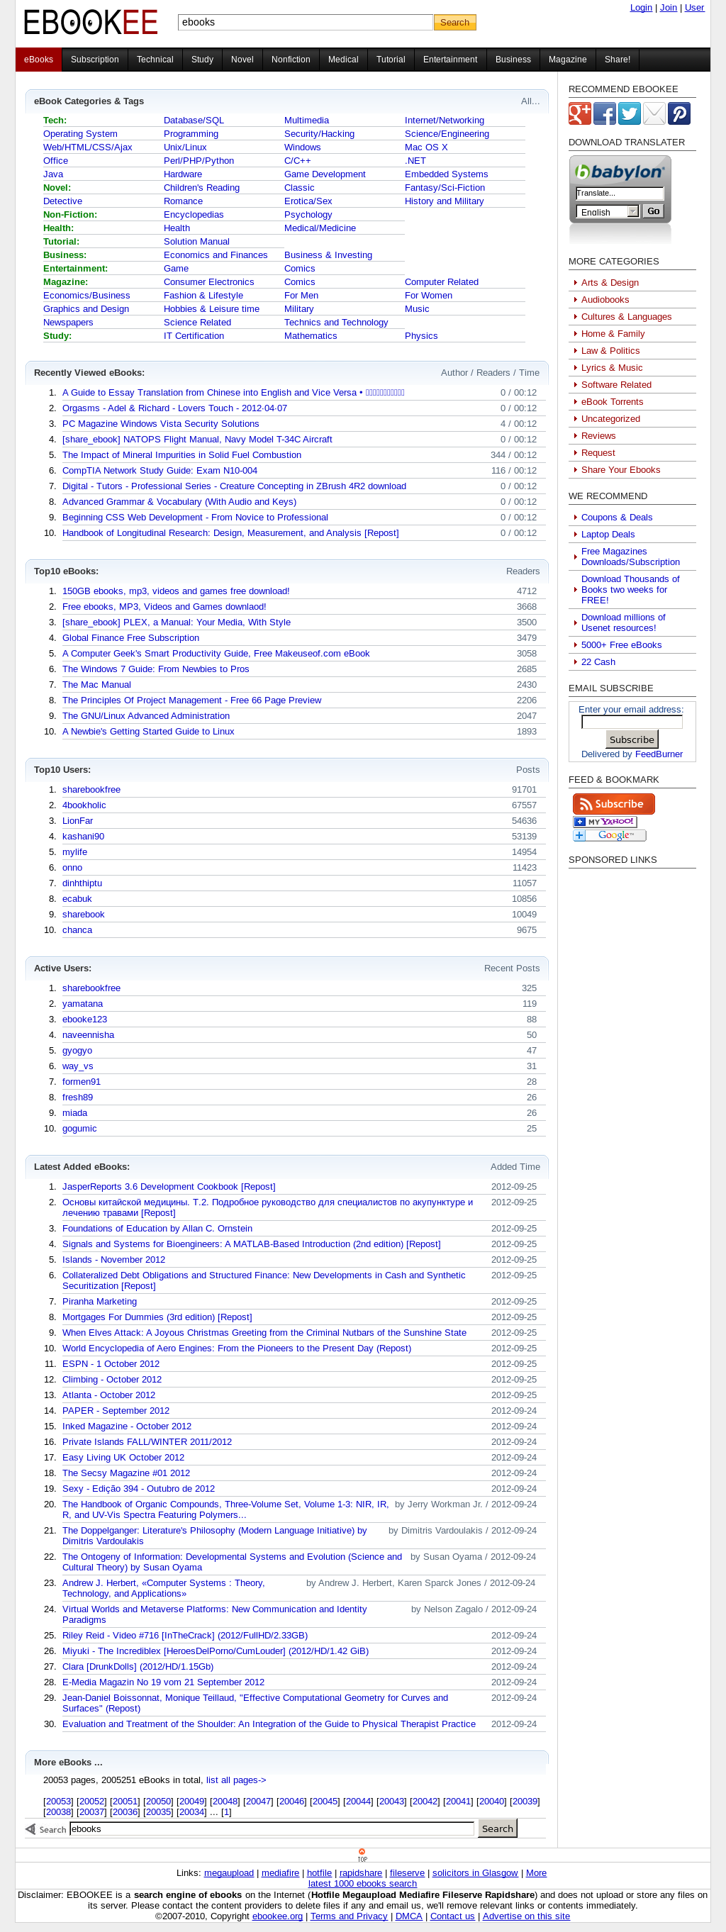Open the Share! navigation tab
This screenshot has height=1932, width=726.
tap(618, 60)
